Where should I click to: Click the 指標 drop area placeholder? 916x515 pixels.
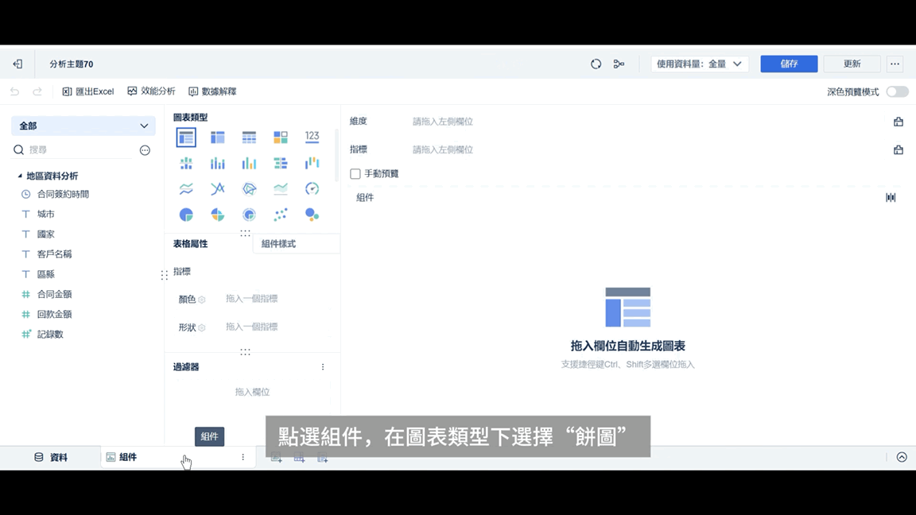443,150
